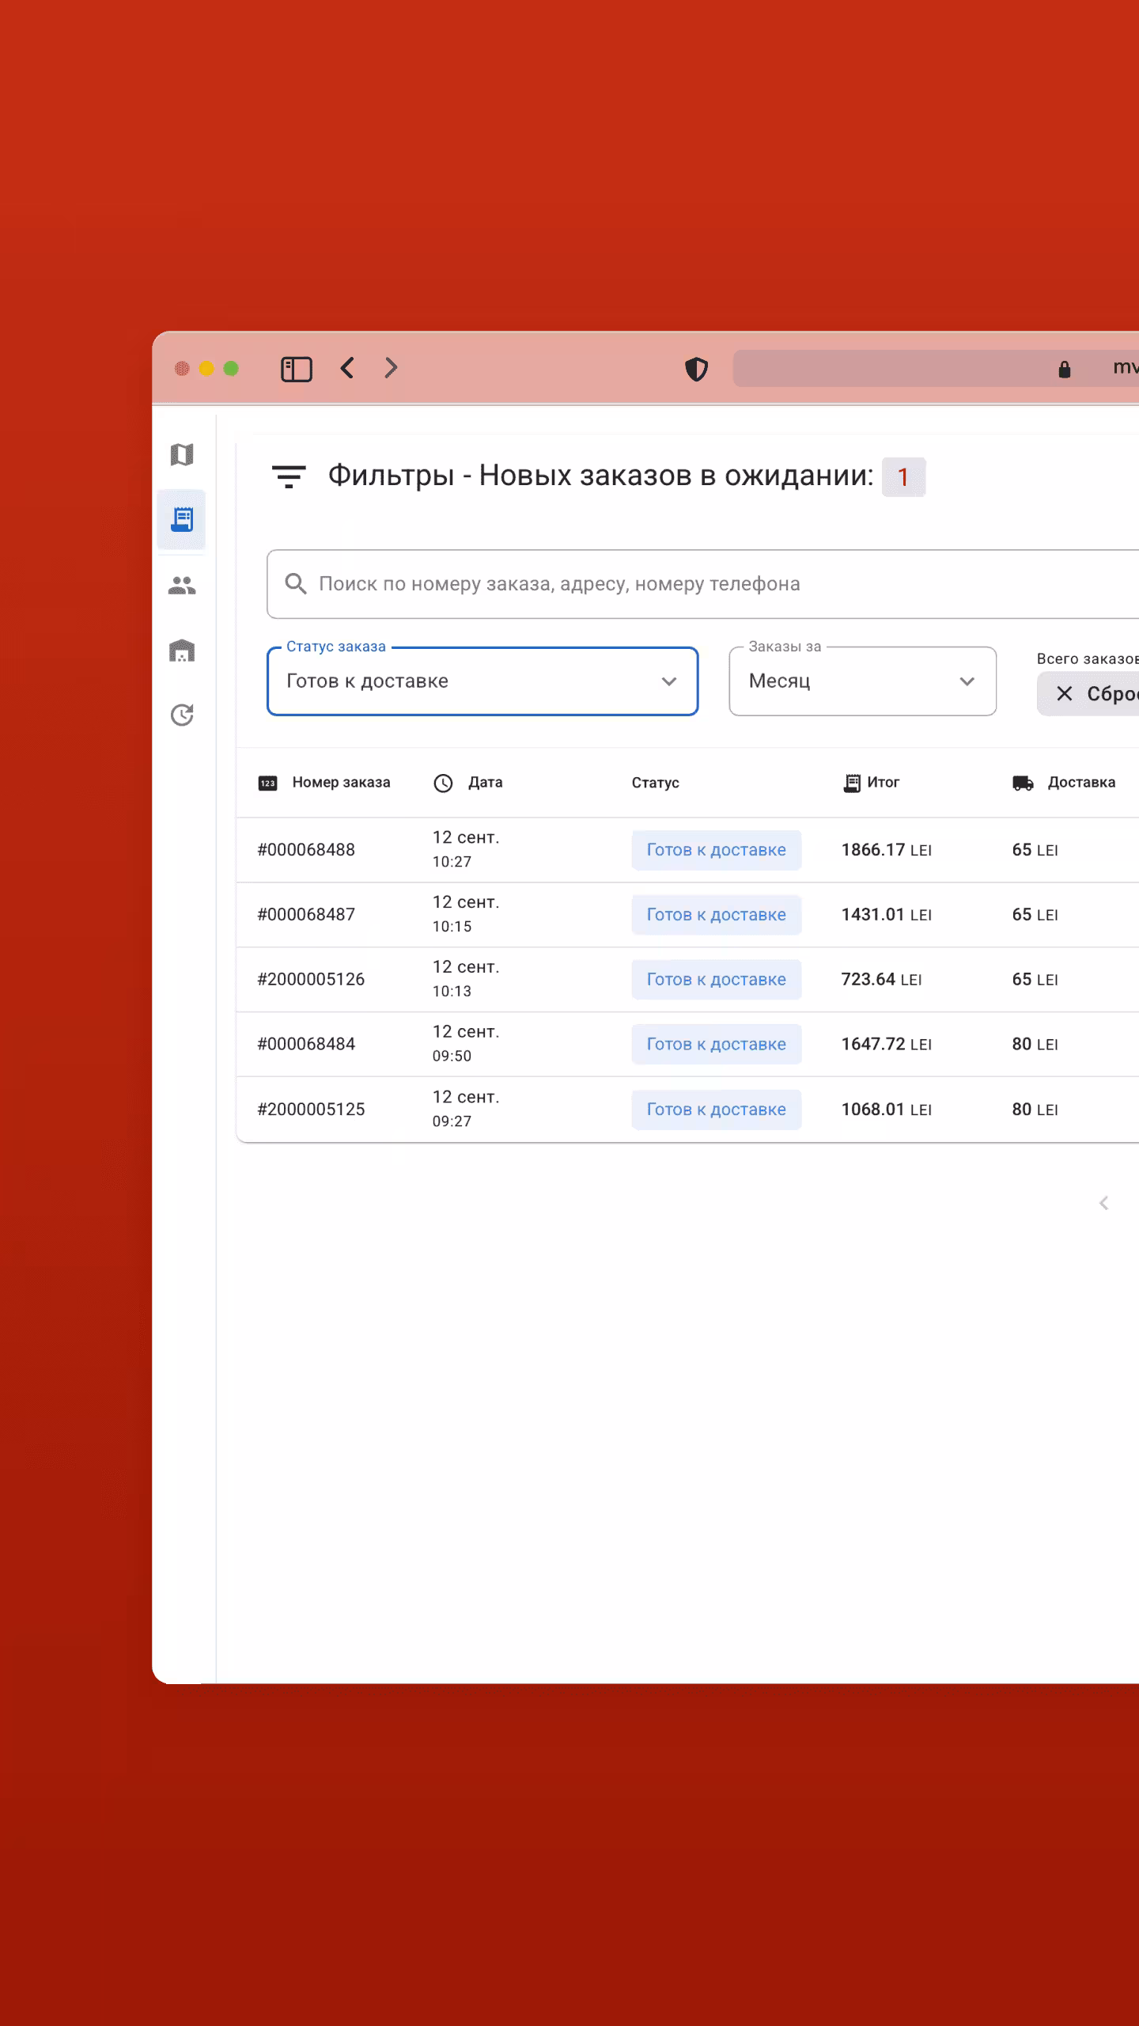The height and width of the screenshot is (2026, 1139).
Task: Sort by Статус column header
Action: point(655,783)
